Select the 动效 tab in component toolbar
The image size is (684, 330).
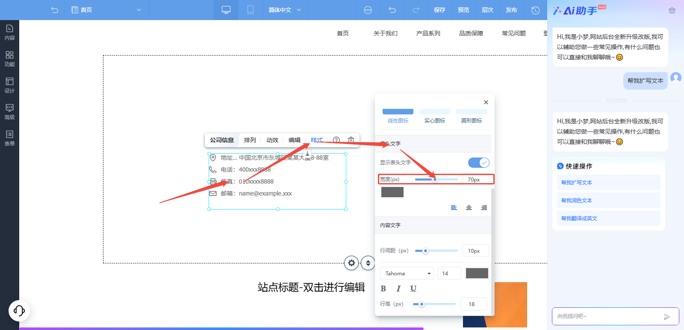[272, 140]
